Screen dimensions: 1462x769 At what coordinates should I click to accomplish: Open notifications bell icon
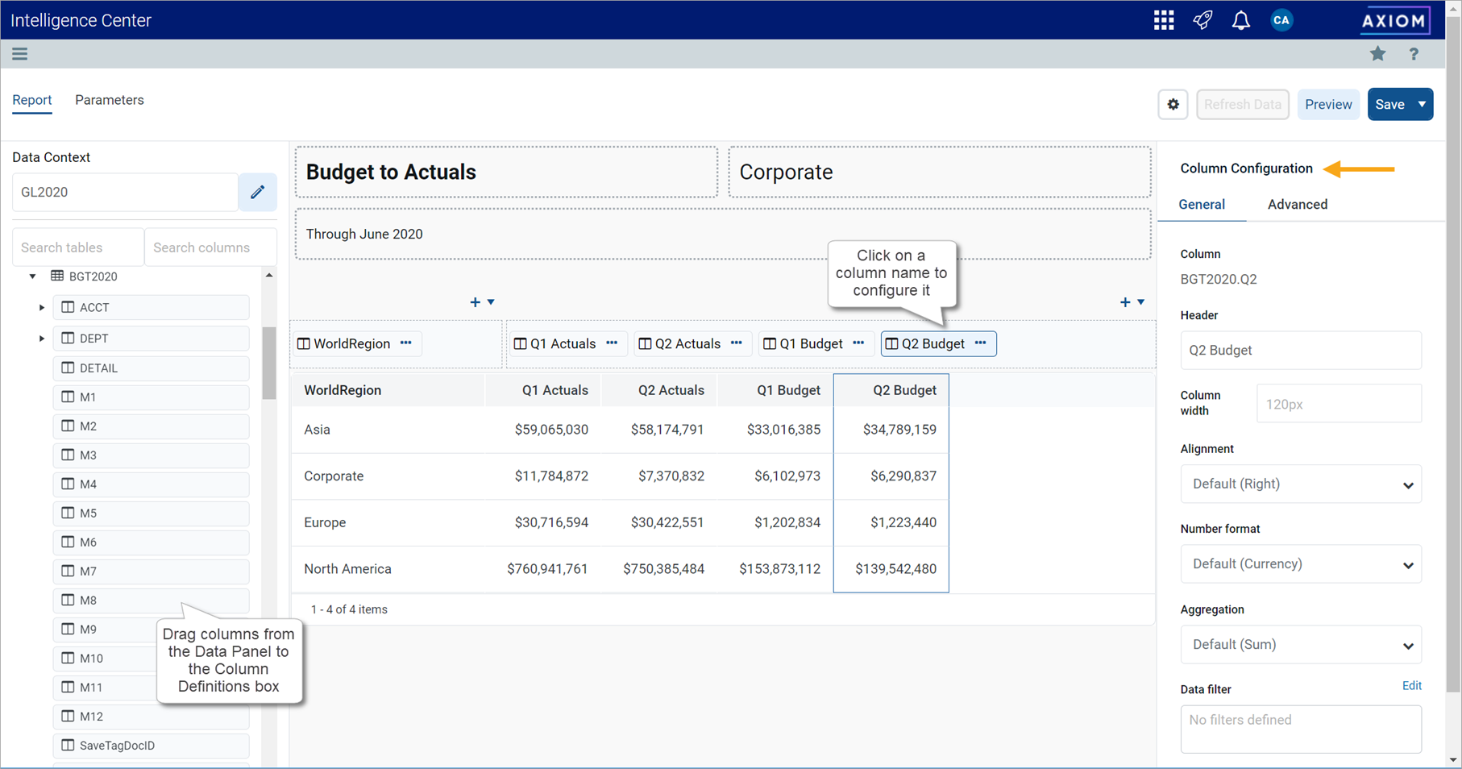pyautogui.click(x=1240, y=20)
